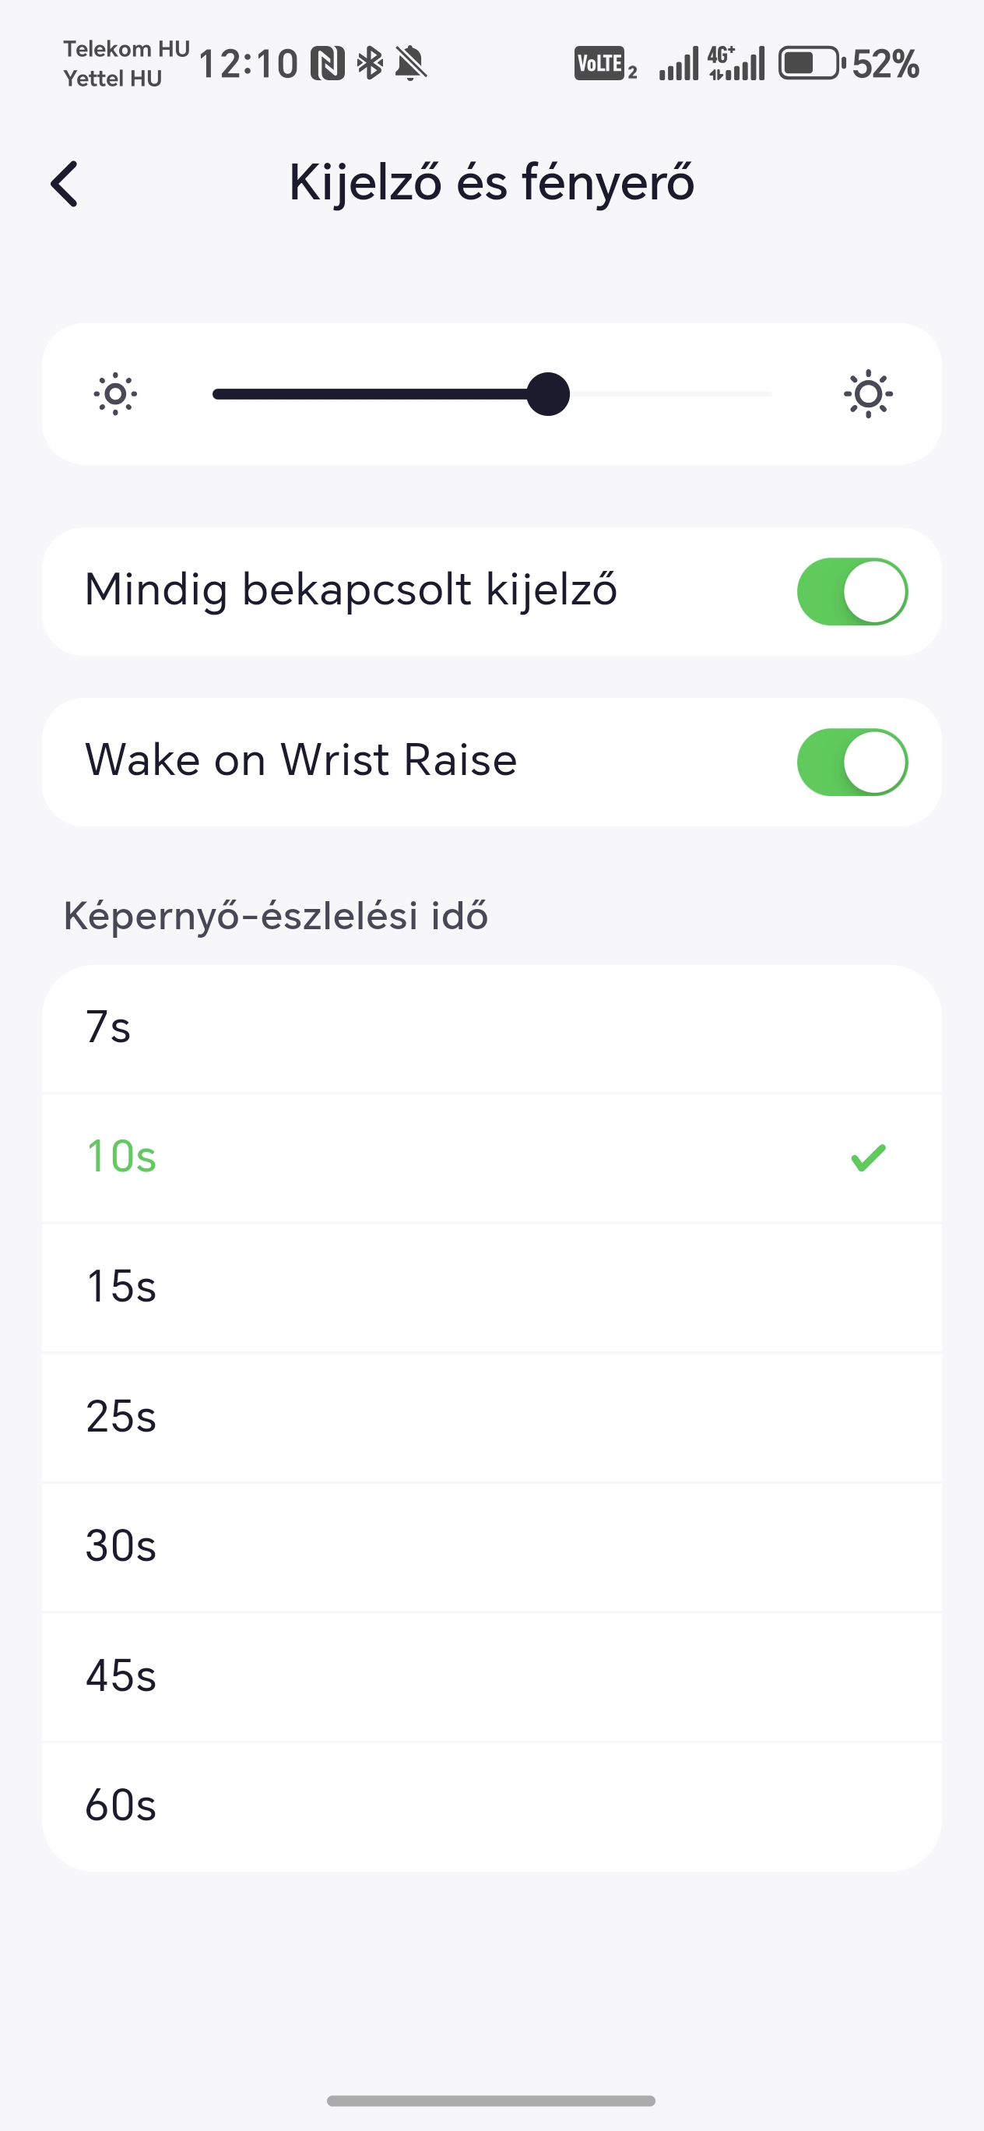Viewport: 984px width, 2131px height.
Task: Tap the battery icon in status bar
Action: coord(812,64)
